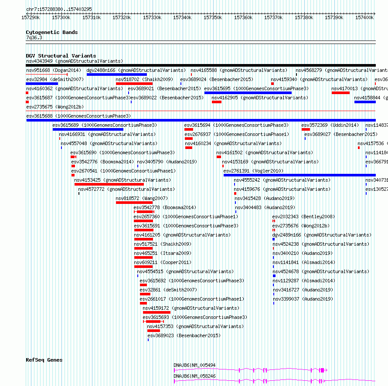Select the esv2761391 Vogler2010 blue bar

[x=300, y=175]
